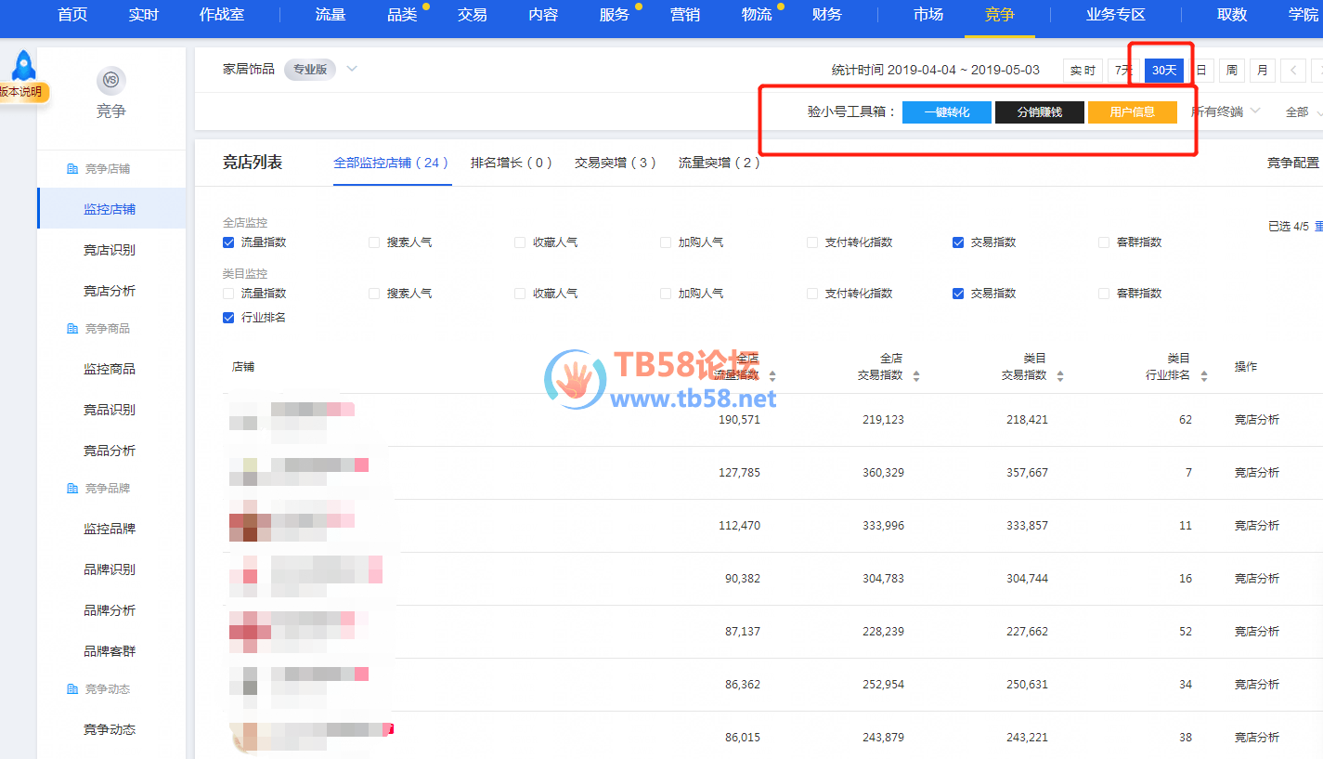
Task: Select the 7天 time range
Action: (1122, 71)
